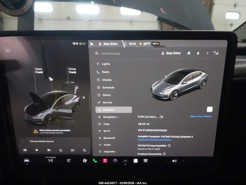The height and width of the screenshot is (185, 246).
Task: Toggle the headlights indicator icon
Action: tap(8, 50)
